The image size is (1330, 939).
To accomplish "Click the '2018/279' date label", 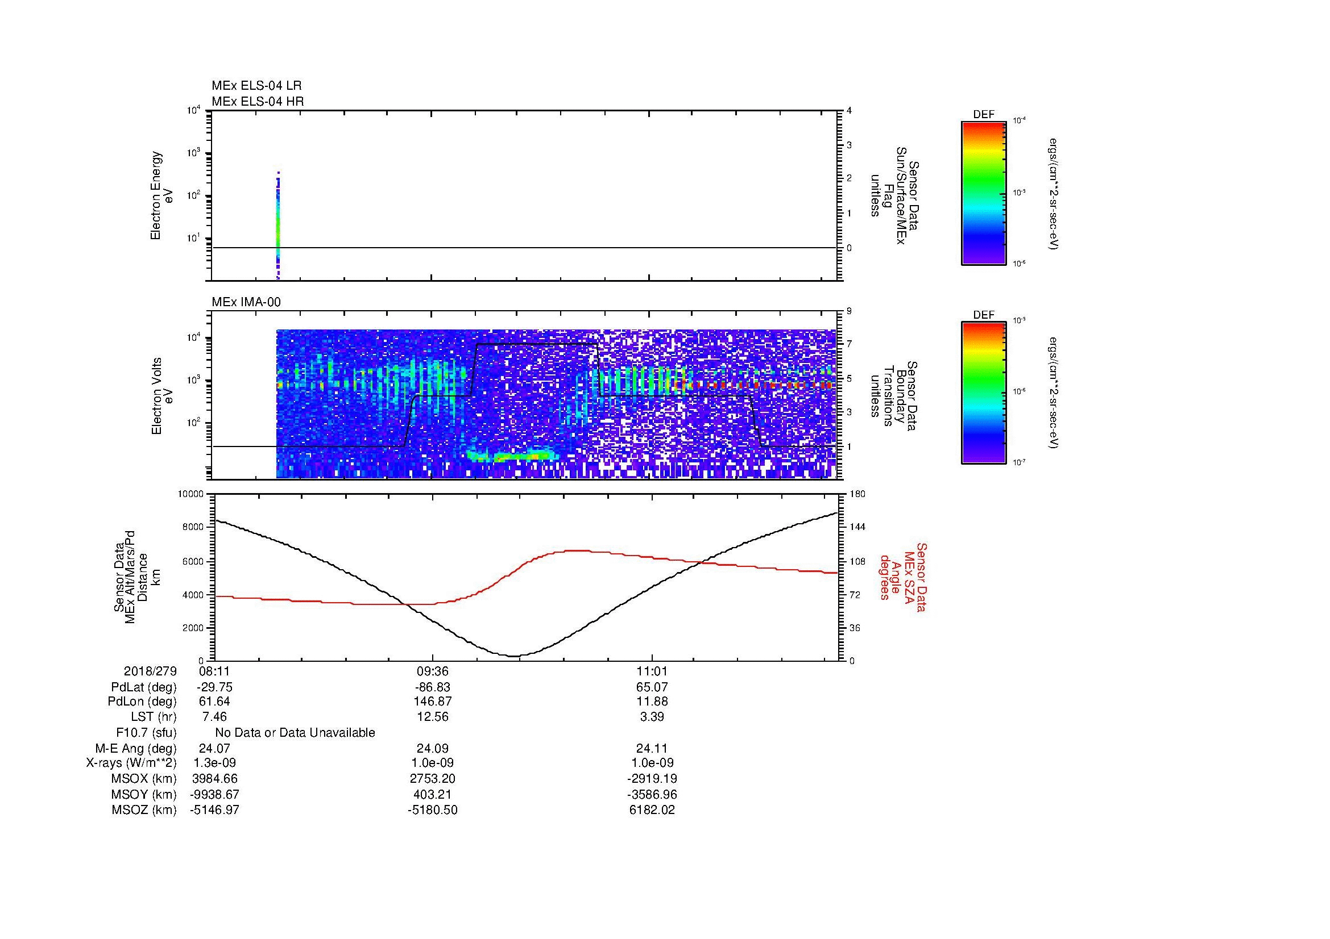I will pyautogui.click(x=150, y=671).
